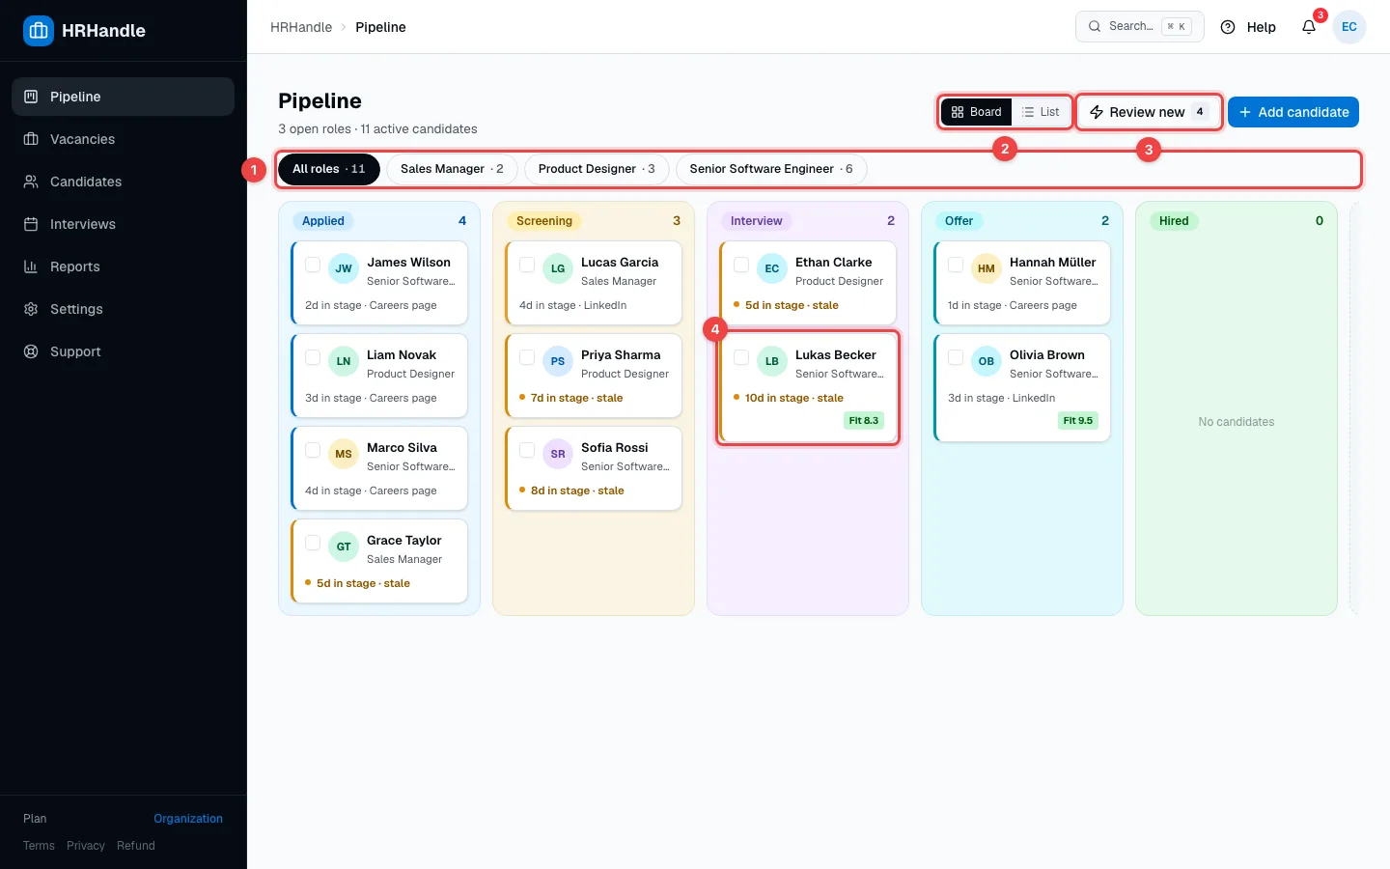Viewport: 1390px width, 869px height.
Task: Open the Privacy footer link
Action: click(86, 846)
